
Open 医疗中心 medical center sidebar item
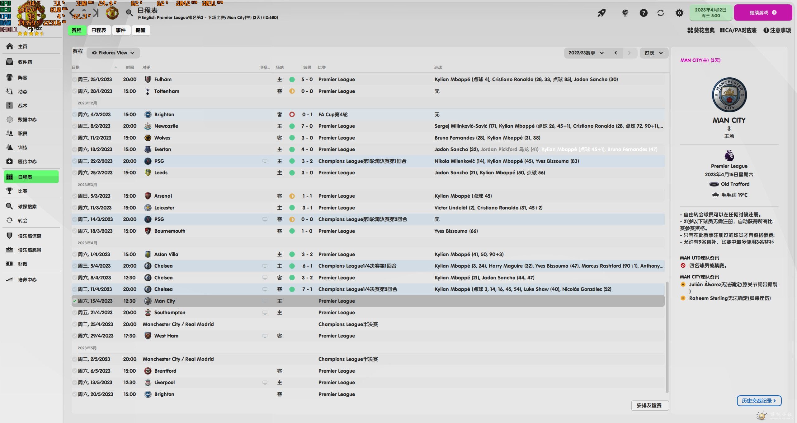coord(27,161)
